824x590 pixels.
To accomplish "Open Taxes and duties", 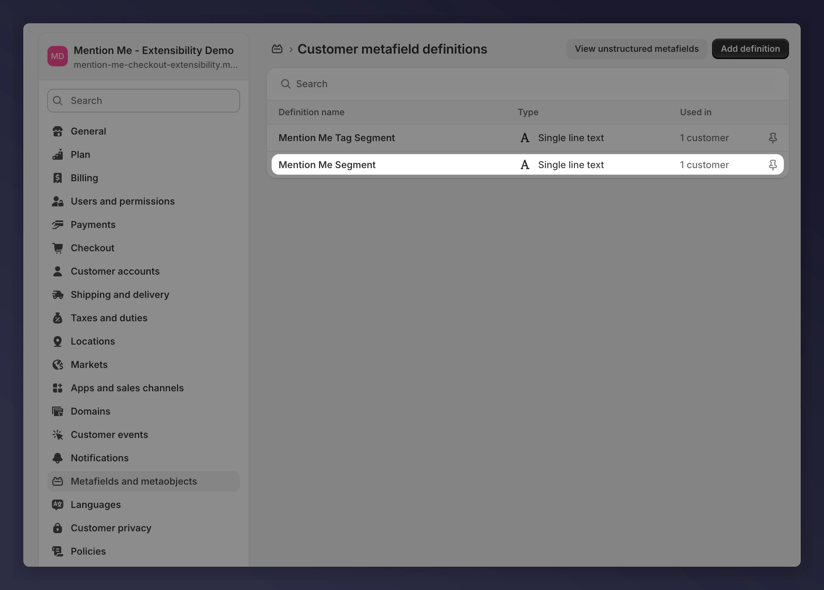I will click(144, 318).
